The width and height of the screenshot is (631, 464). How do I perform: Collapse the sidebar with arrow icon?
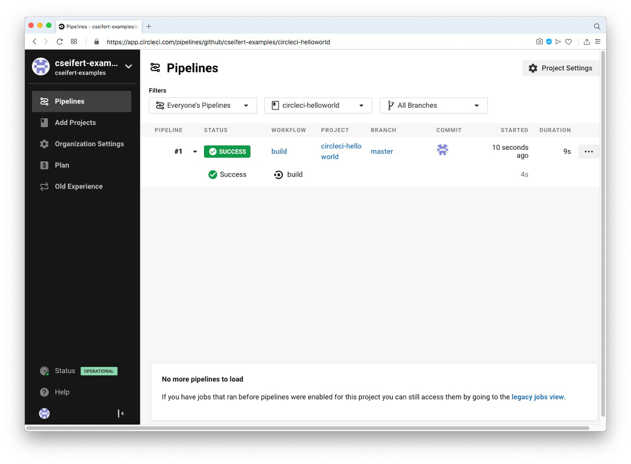pyautogui.click(x=120, y=414)
